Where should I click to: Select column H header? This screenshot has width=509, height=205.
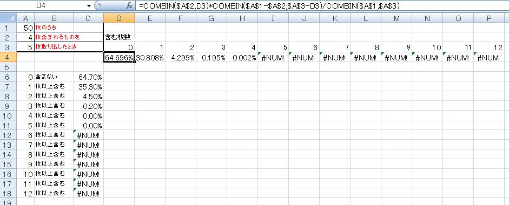[242, 18]
